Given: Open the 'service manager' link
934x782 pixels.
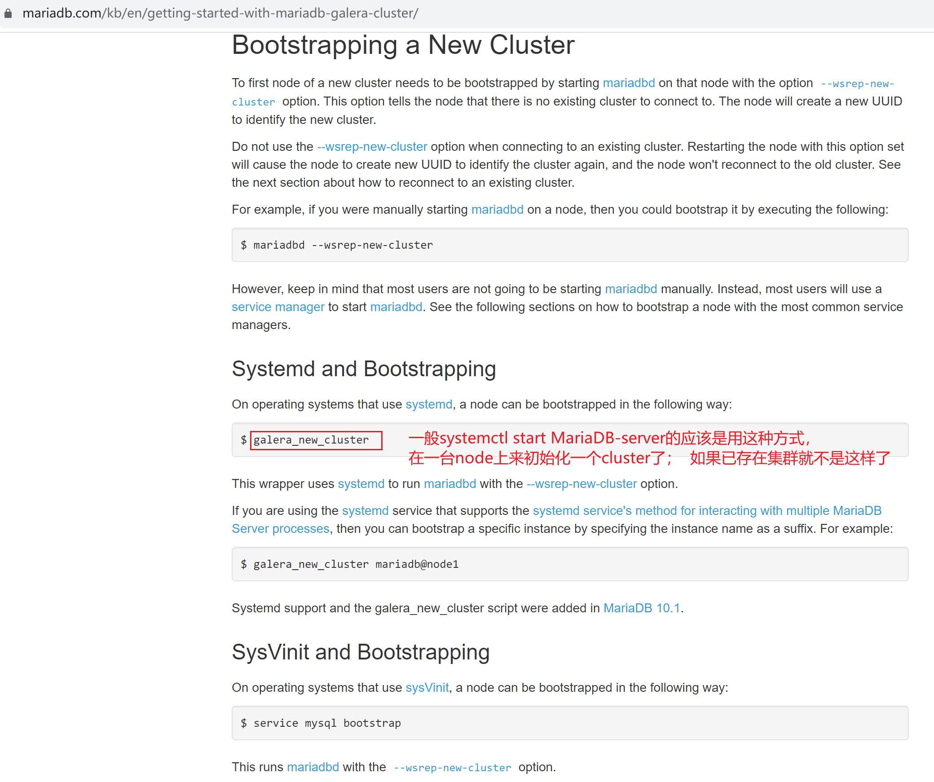Looking at the screenshot, I should point(278,307).
